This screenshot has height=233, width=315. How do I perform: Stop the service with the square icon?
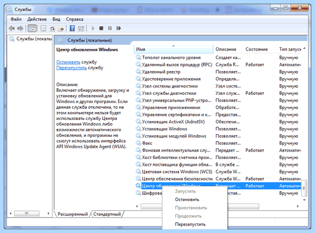coord(101,28)
